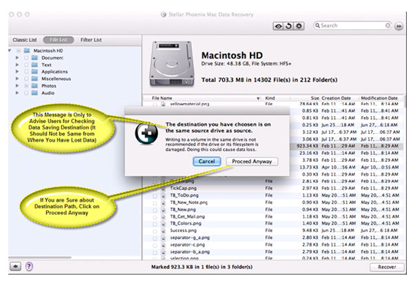The width and height of the screenshot is (407, 290).
Task: Check the Text folder checkbox
Action: (26, 65)
